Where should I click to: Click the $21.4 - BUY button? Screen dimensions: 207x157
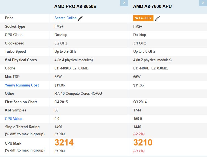(x=143, y=18)
